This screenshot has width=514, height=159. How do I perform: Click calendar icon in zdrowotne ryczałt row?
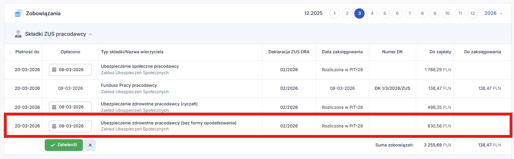(54, 107)
